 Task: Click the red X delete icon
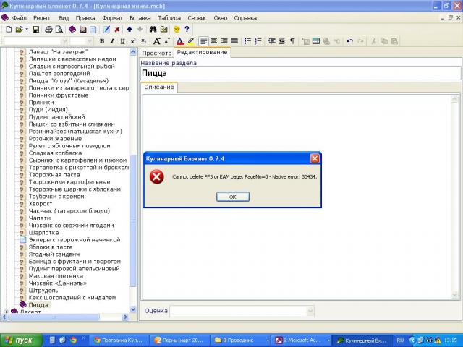point(117,29)
